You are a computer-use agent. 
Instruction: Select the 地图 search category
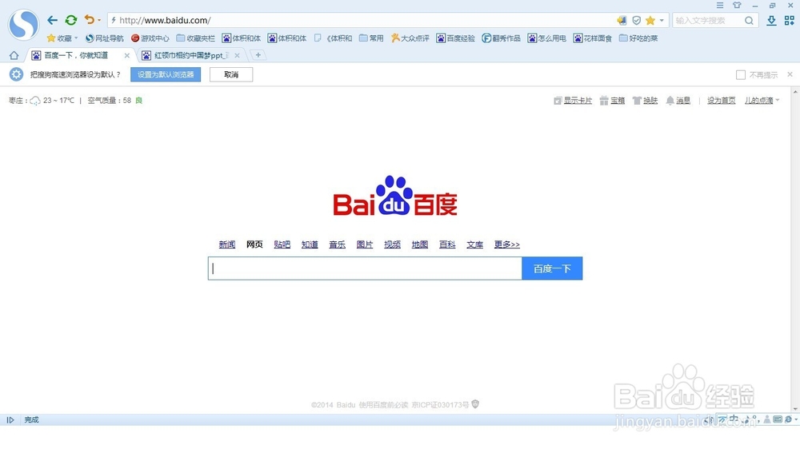[420, 244]
